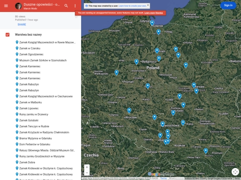Open Learn more in unsupported browser warning
This screenshot has height=180, width=241.
(150, 13)
